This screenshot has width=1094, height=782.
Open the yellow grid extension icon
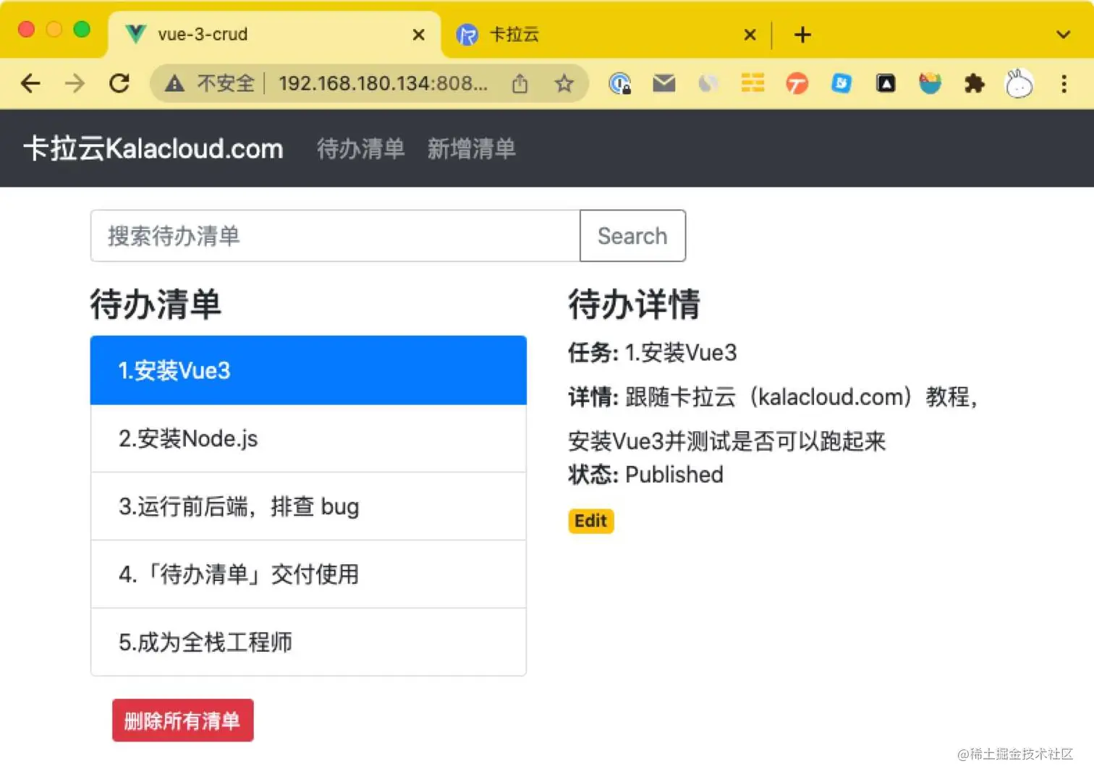(x=752, y=84)
